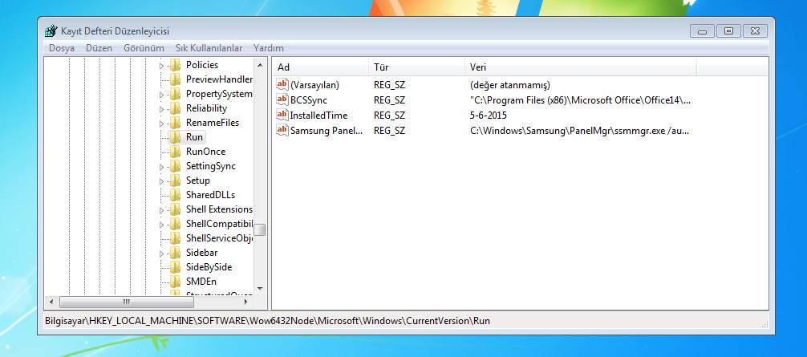The height and width of the screenshot is (357, 807).
Task: Click the RunOnce folder icon
Action: click(176, 152)
